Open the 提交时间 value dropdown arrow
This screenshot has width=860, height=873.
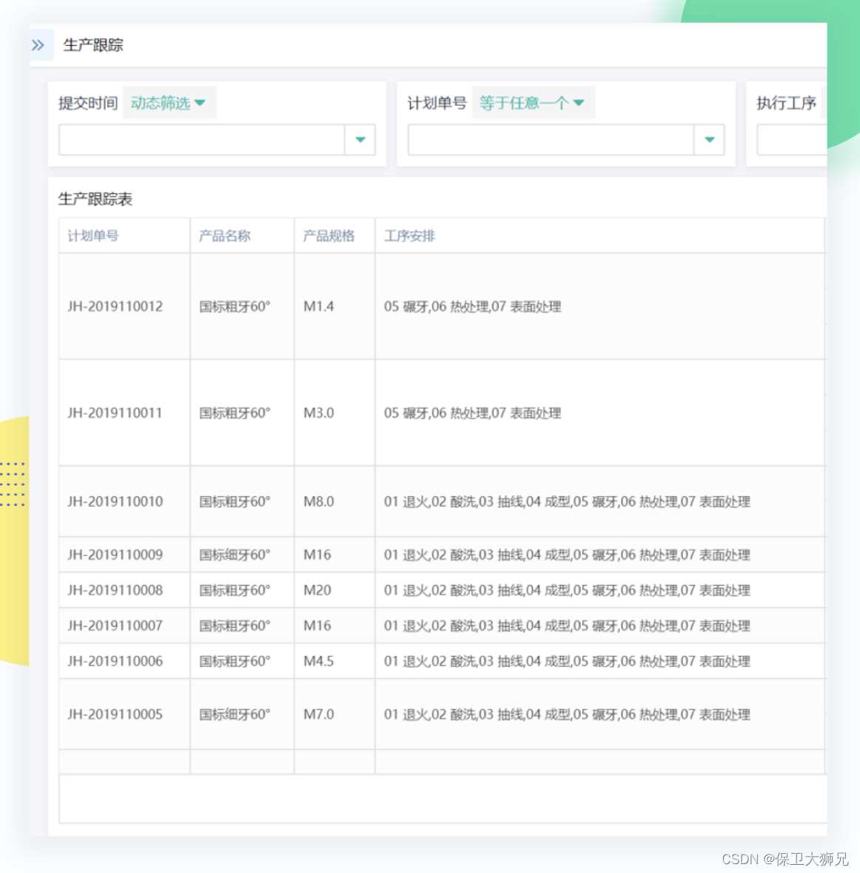pos(361,140)
